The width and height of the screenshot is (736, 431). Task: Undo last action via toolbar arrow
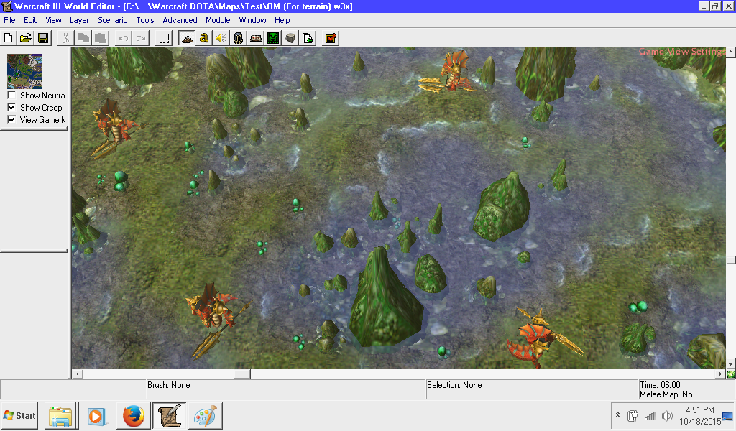(x=124, y=38)
